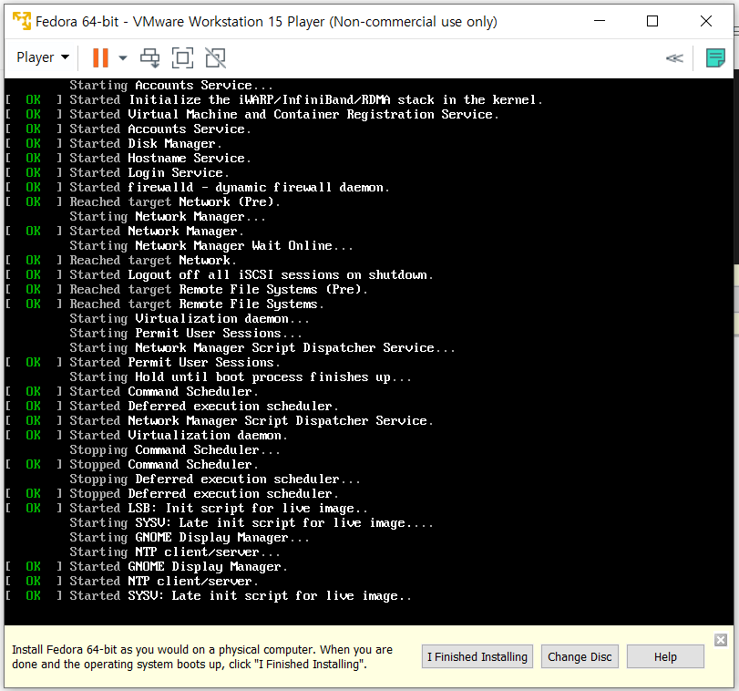
Task: Click 'Stopped Deferred execution scheduler' line
Action: coord(172,494)
